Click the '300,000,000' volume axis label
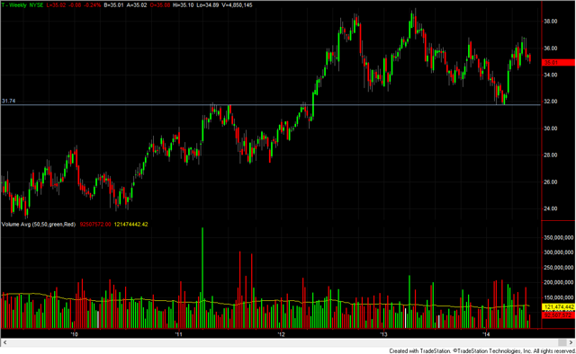The image size is (576, 354). tap(558, 252)
